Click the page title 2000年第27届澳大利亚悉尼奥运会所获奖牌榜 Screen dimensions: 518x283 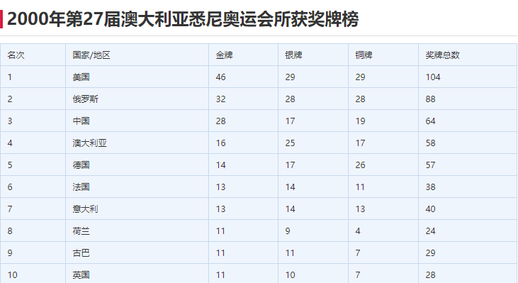(183, 19)
